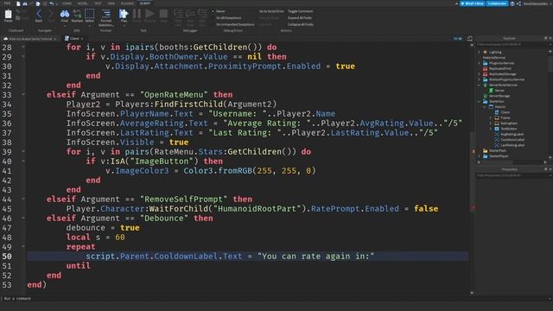This screenshot has width=553, height=311.
Task: Switch to the MODEL ribbon tab
Action: point(83,3)
